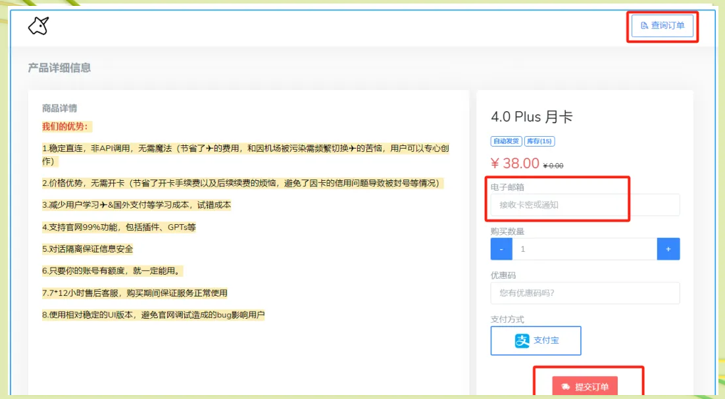This screenshot has height=399, width=725.
Task: Click line 1.稳定直连，非API调用
Action: 245,154
